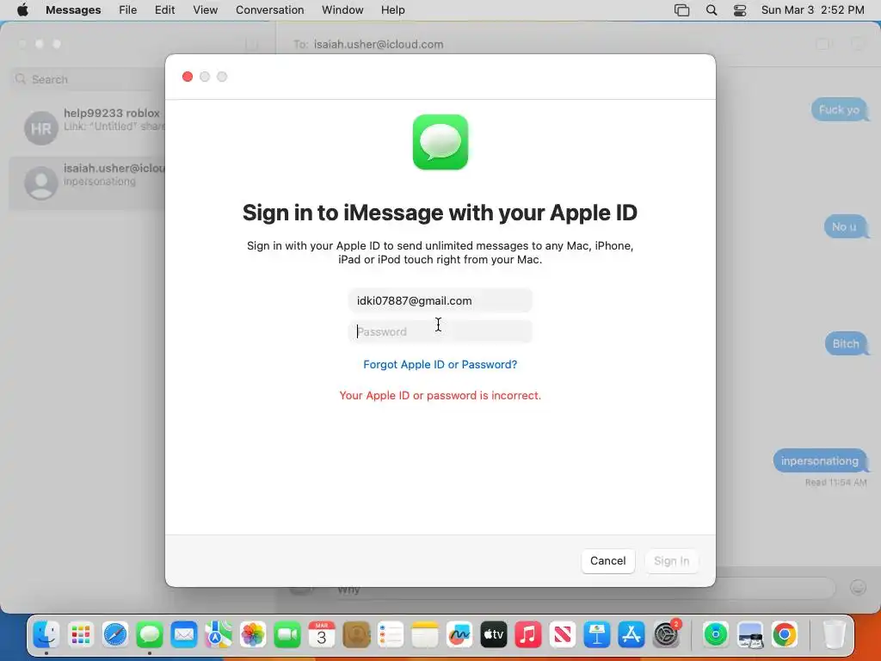Viewport: 881px width, 661px height.
Task: Open Notes from the dock
Action: coord(425,635)
